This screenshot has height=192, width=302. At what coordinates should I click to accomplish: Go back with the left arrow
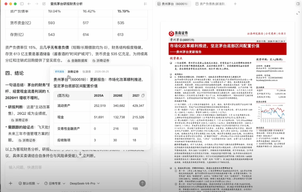(x=29, y=4)
